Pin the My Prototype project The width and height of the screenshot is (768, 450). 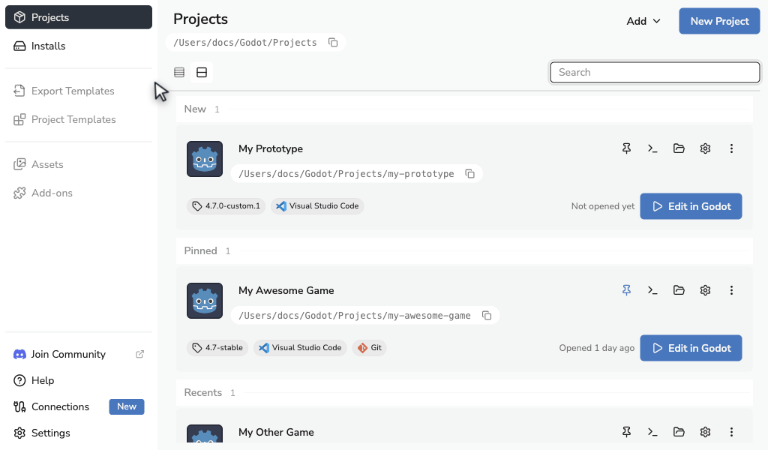tap(626, 148)
